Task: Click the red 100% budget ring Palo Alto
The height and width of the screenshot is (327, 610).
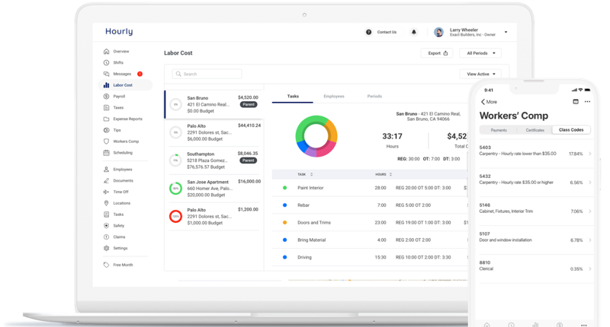Action: (x=176, y=216)
